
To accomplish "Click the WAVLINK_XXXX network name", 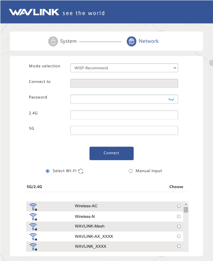I will coord(91,246).
